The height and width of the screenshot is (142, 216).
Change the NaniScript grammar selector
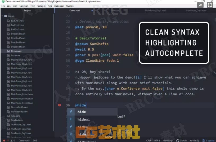pyautogui.click(x=168, y=140)
